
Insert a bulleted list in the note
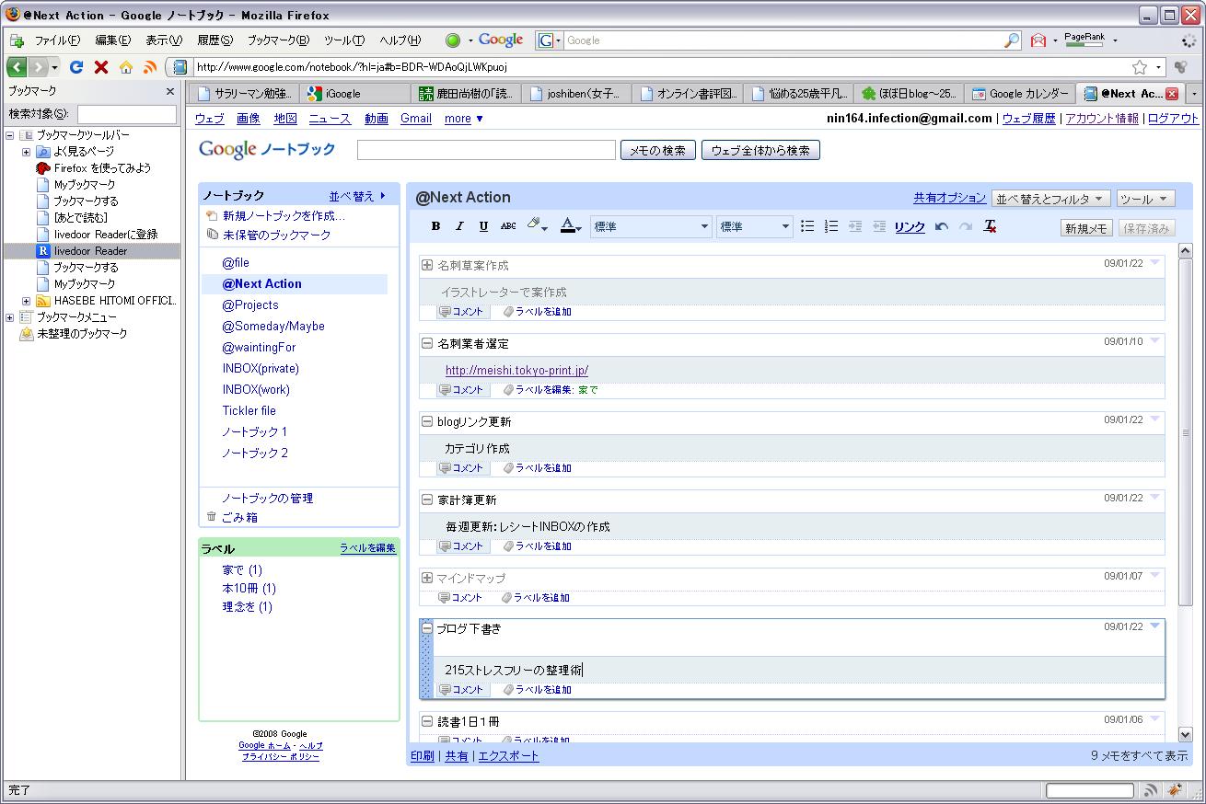[x=807, y=226]
